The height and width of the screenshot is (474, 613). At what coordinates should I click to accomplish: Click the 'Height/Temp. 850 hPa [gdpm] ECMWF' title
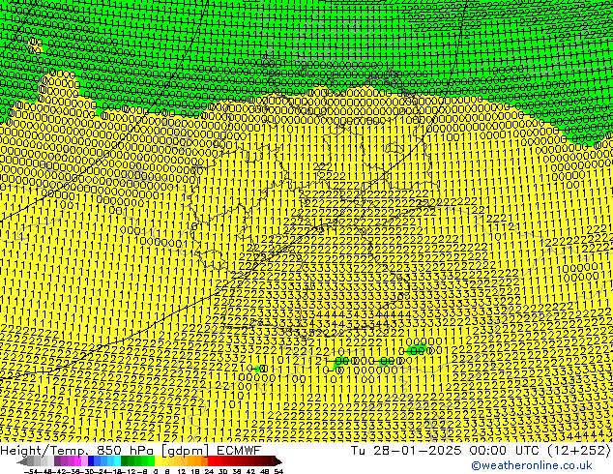[131, 451]
